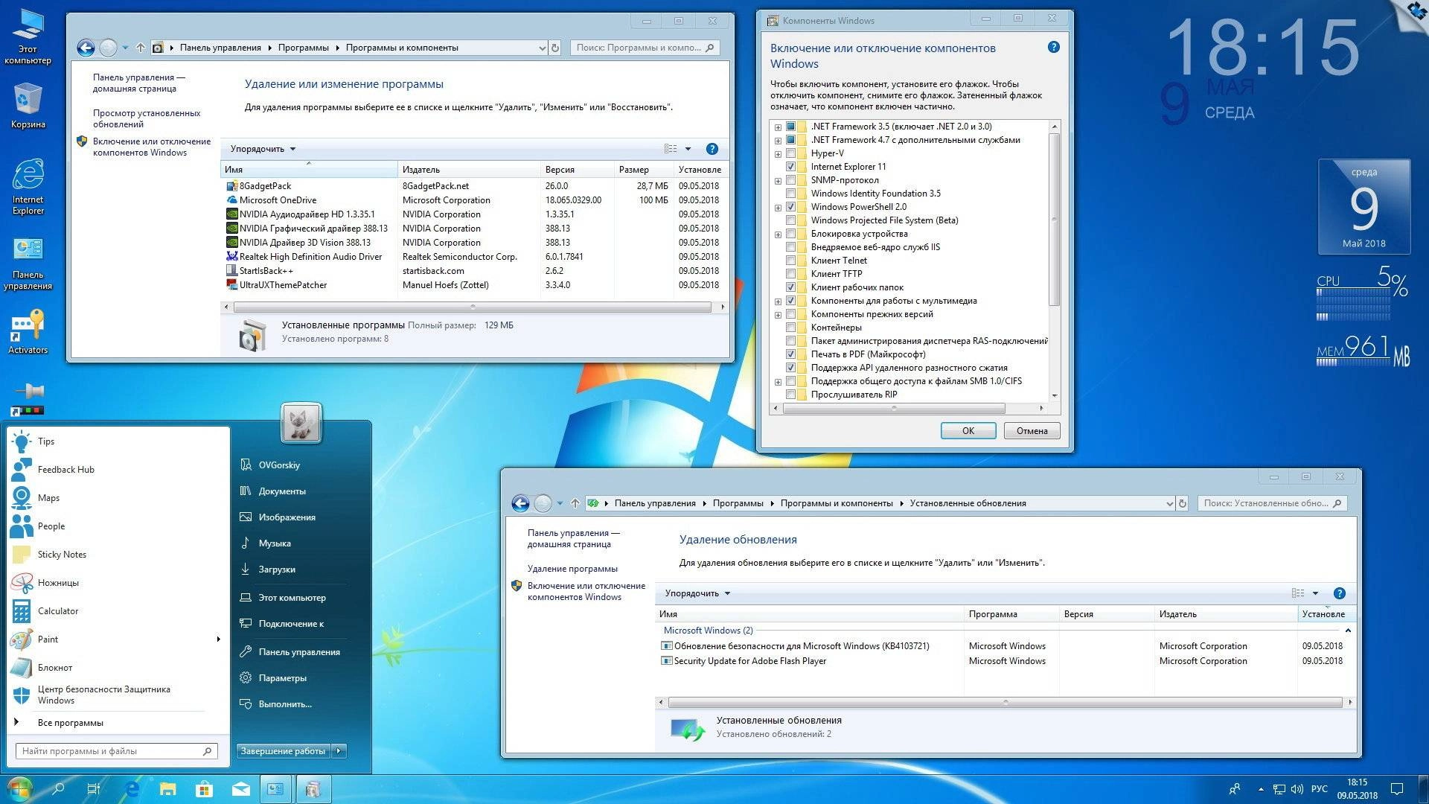The image size is (1429, 804).
Task: Open Упорядочить dropdown in programs window
Action: point(263,149)
